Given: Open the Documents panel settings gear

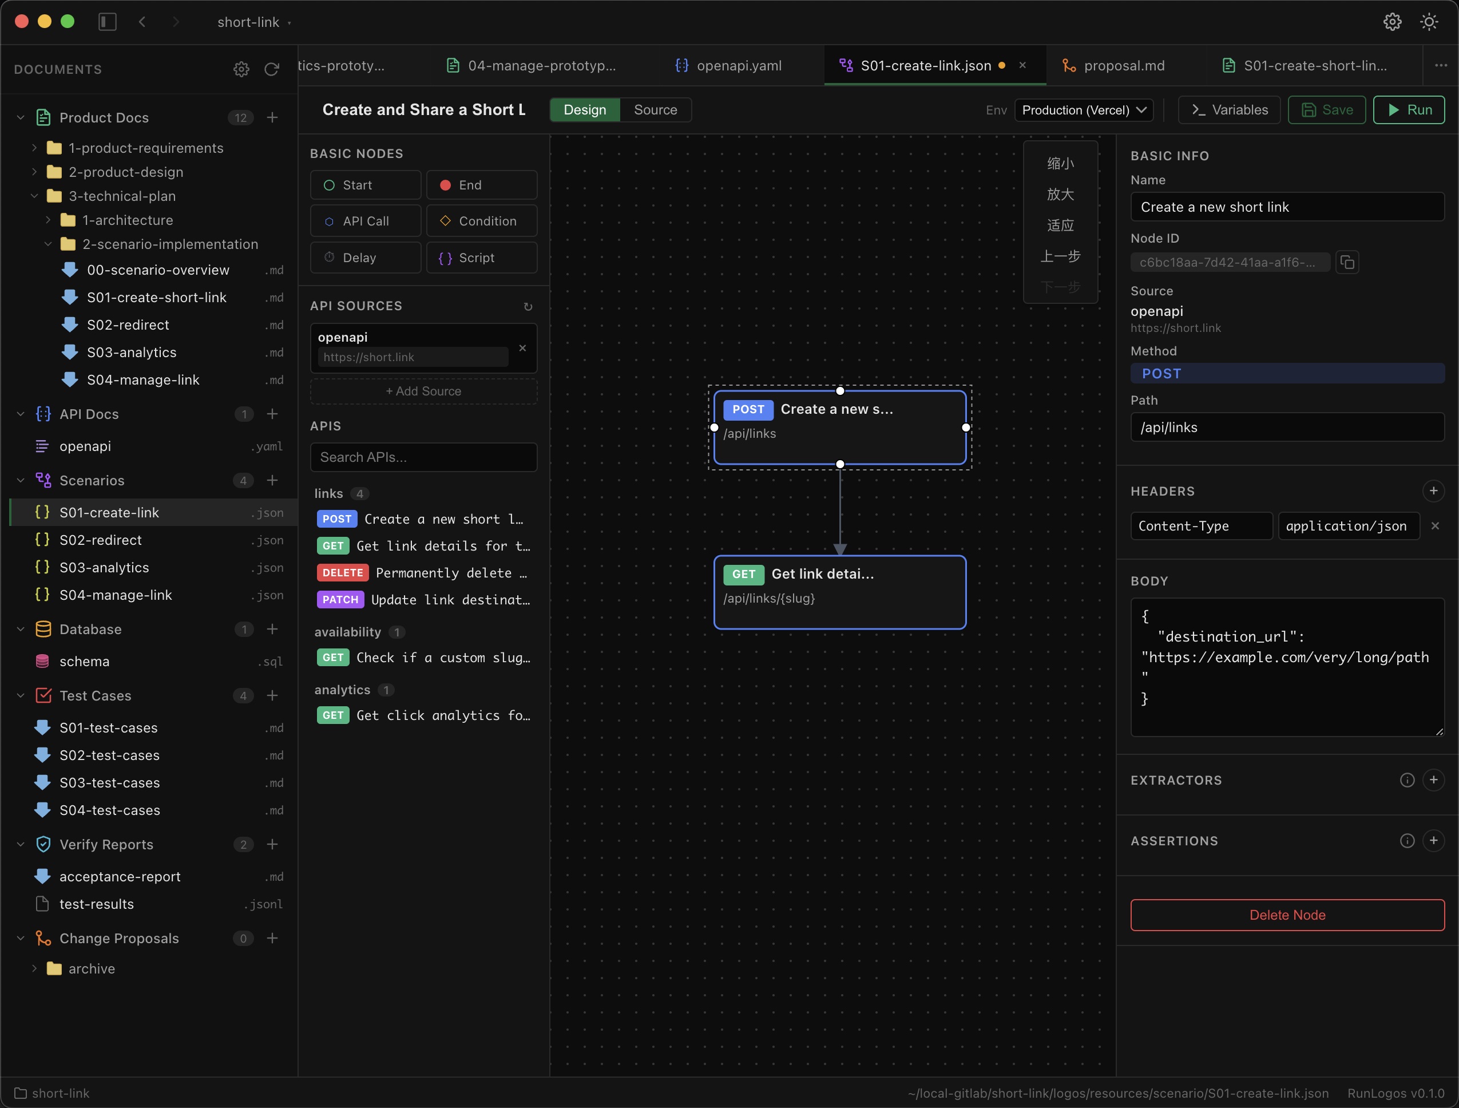Looking at the screenshot, I should 241,69.
